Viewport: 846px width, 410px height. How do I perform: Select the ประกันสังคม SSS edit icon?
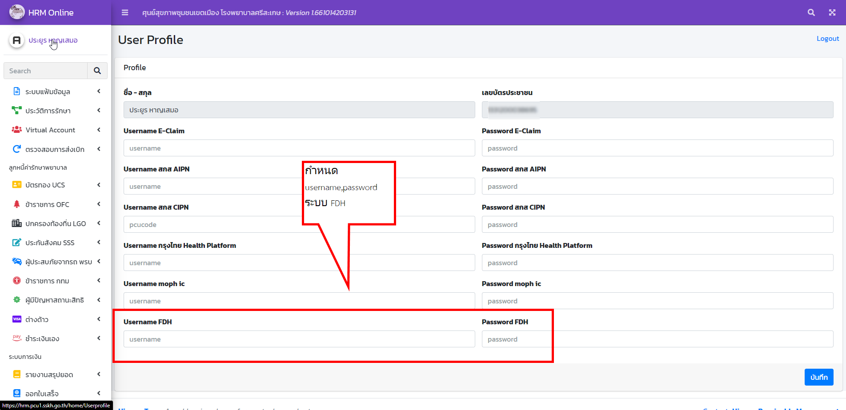tap(16, 242)
